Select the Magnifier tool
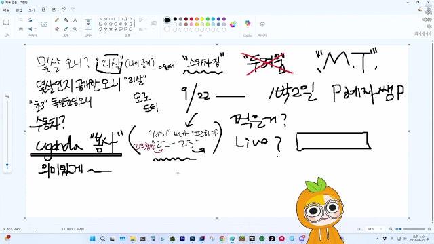The height and width of the screenshot is (244, 434). point(75,28)
